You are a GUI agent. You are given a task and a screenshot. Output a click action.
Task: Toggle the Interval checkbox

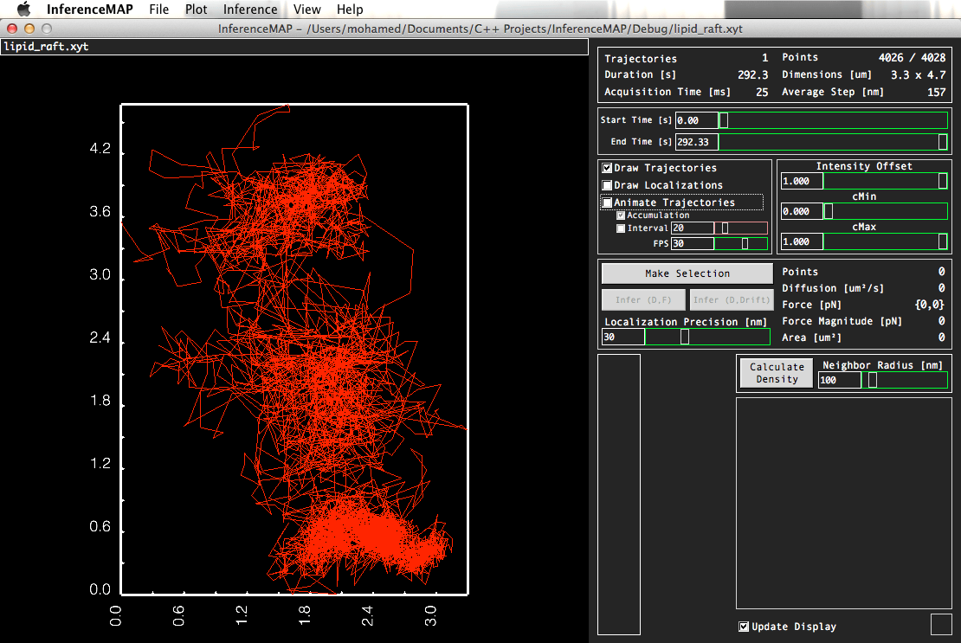(621, 228)
